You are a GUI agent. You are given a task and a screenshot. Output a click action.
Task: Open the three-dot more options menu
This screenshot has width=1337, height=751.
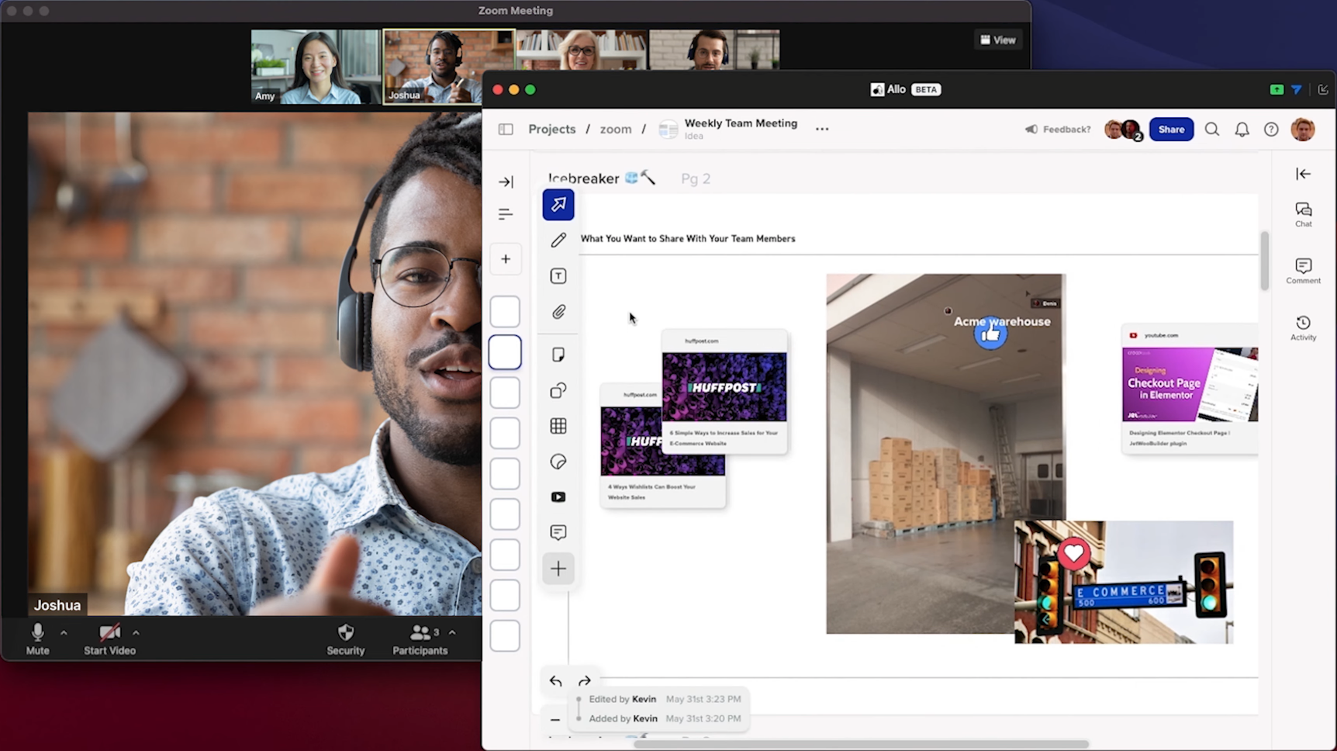(x=822, y=130)
